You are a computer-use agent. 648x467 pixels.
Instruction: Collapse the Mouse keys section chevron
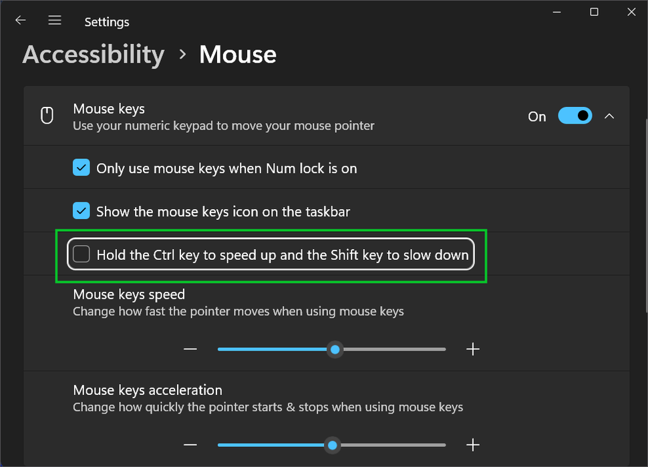(609, 116)
